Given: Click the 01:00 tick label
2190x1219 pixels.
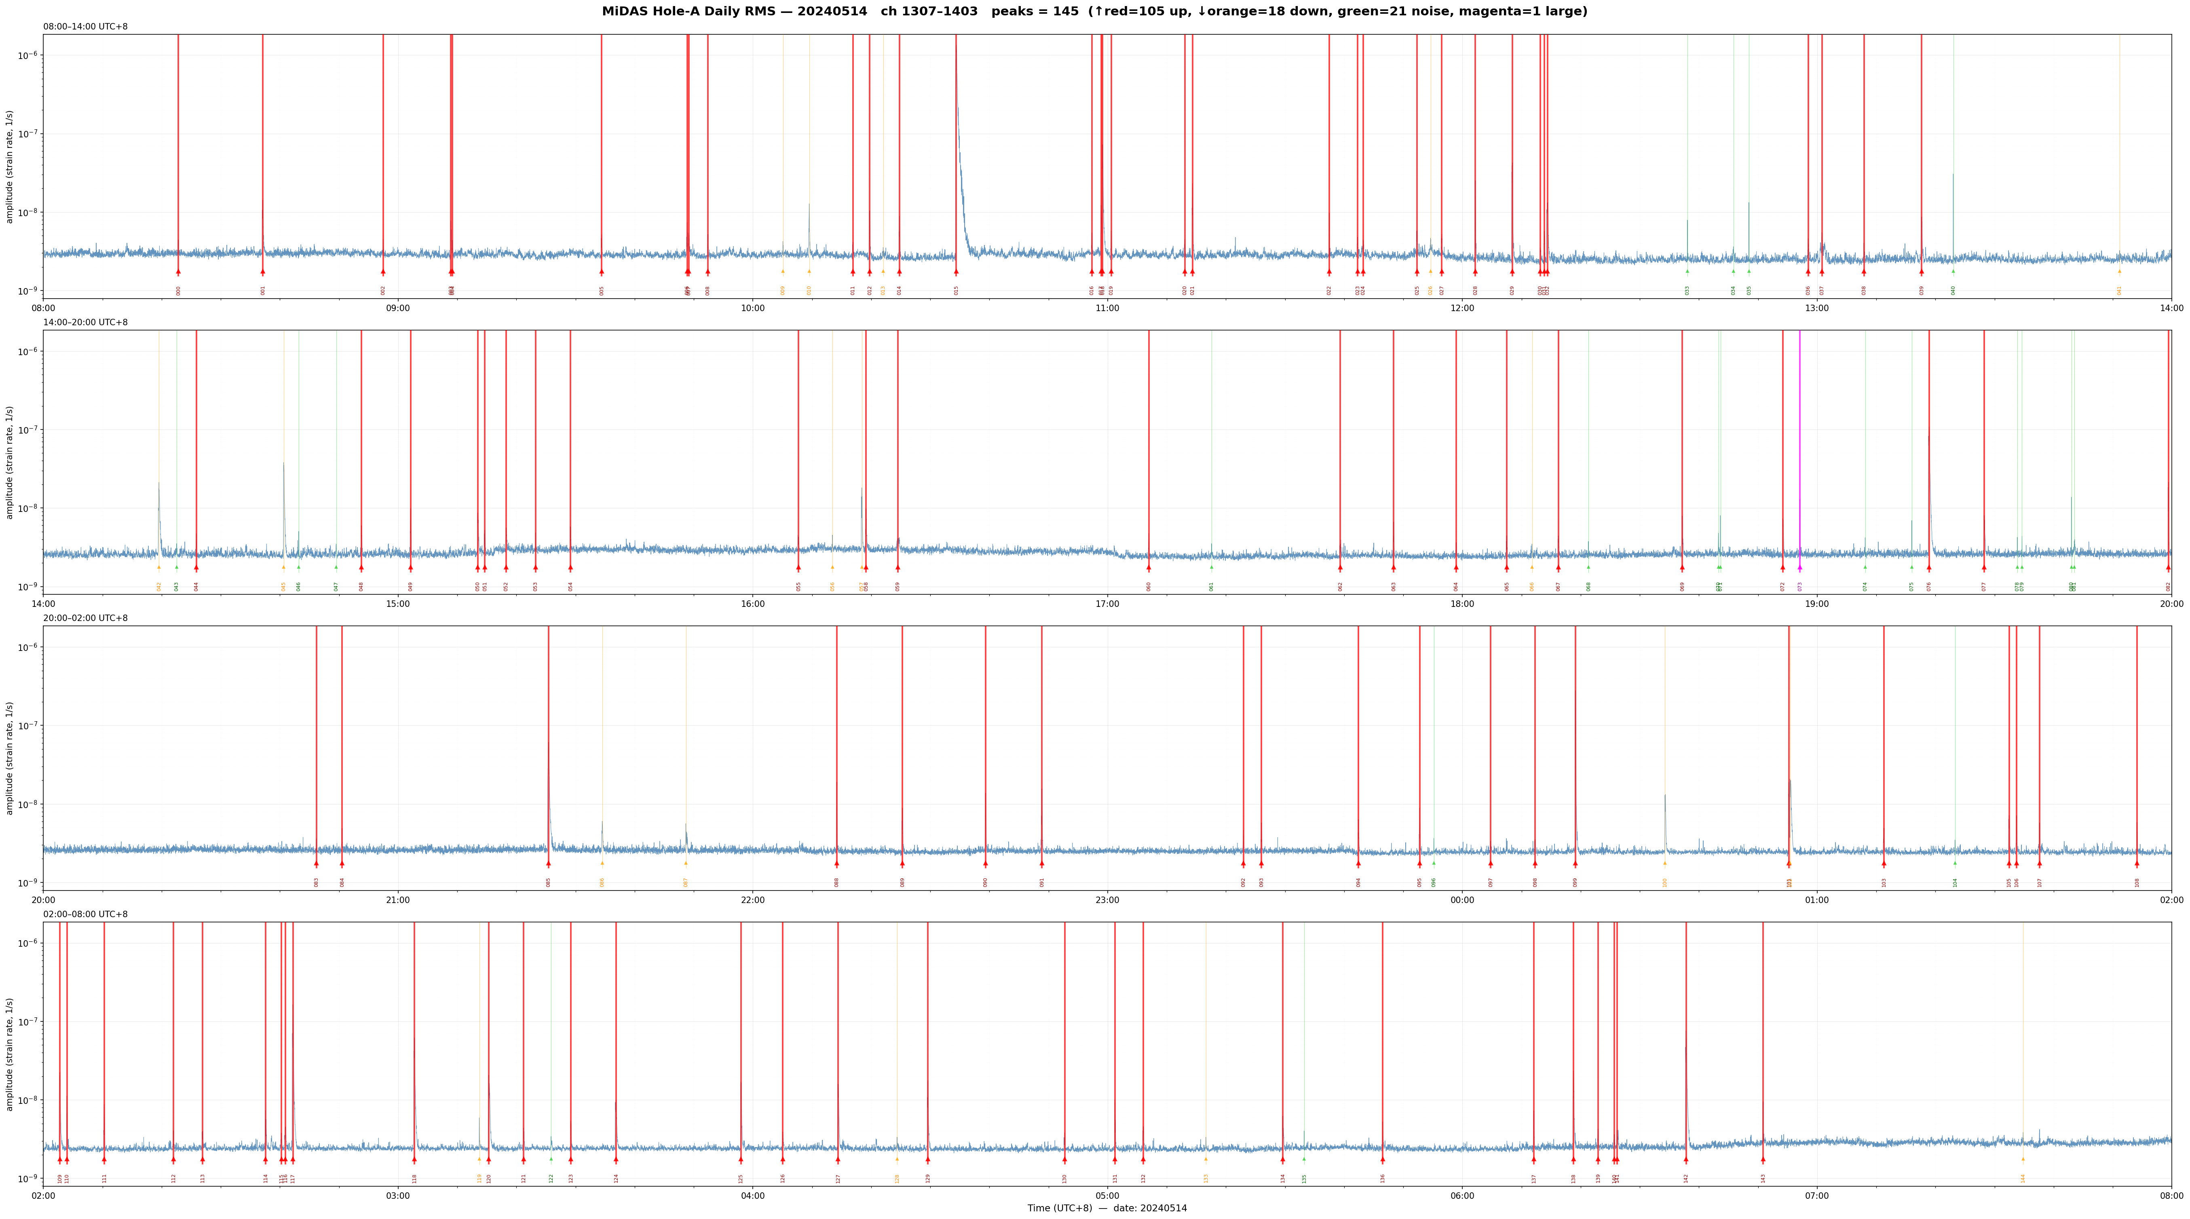Looking at the screenshot, I should coord(1817,899).
